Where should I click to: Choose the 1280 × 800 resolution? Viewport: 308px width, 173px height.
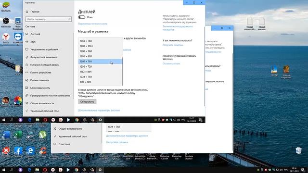point(100,56)
